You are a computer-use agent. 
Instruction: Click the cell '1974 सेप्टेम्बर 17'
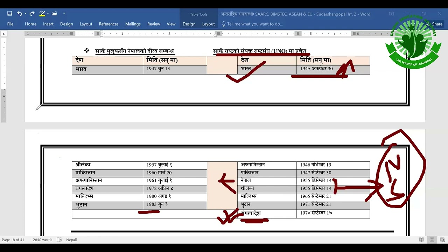(x=333, y=213)
